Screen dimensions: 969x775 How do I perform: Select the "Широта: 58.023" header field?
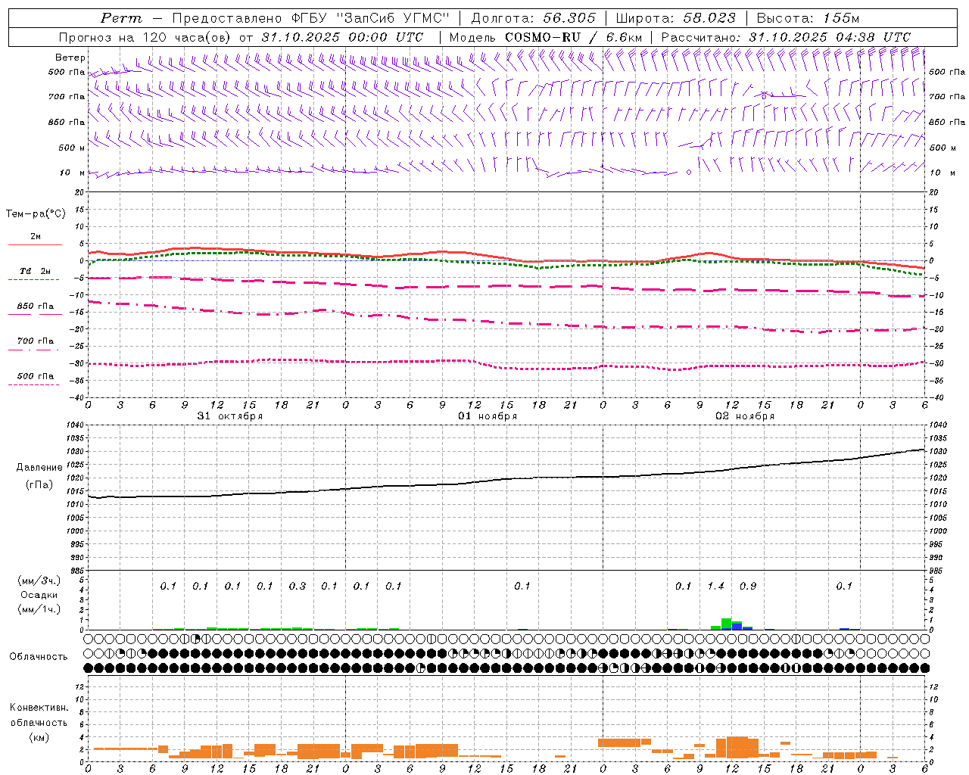point(675,18)
